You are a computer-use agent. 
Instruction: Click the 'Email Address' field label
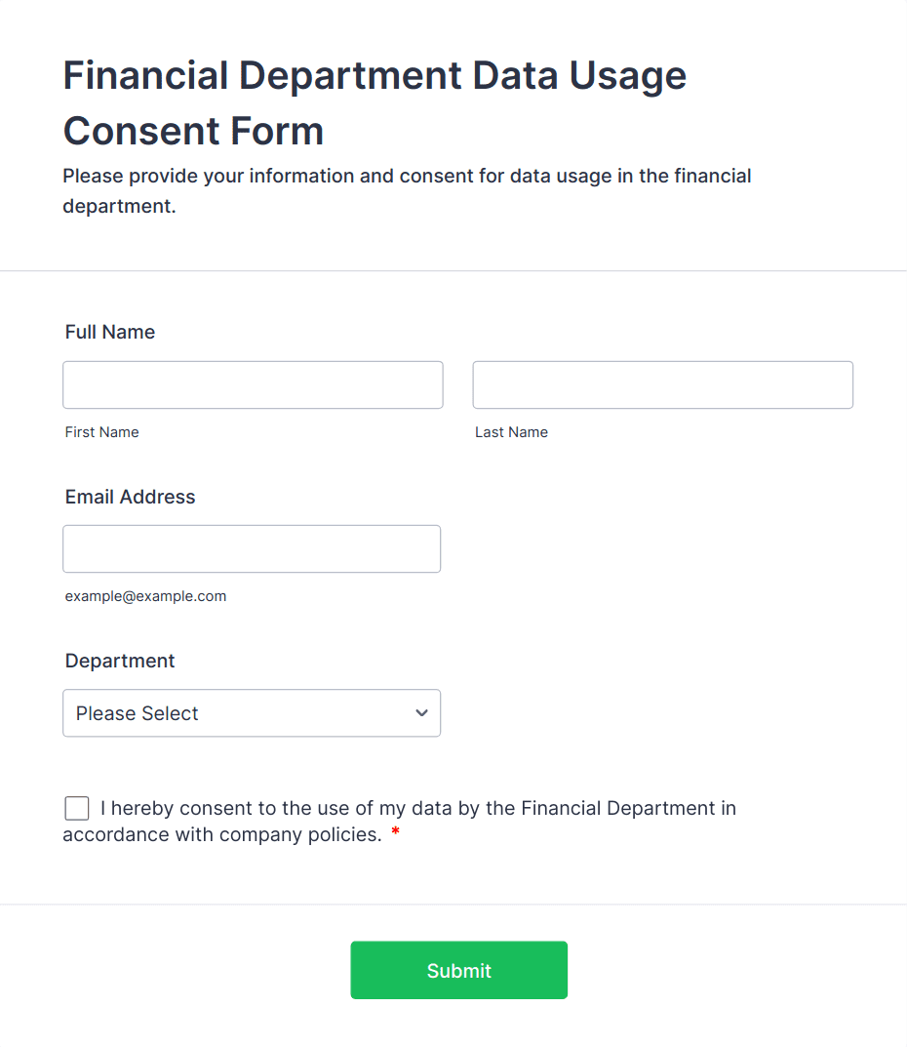tap(130, 497)
